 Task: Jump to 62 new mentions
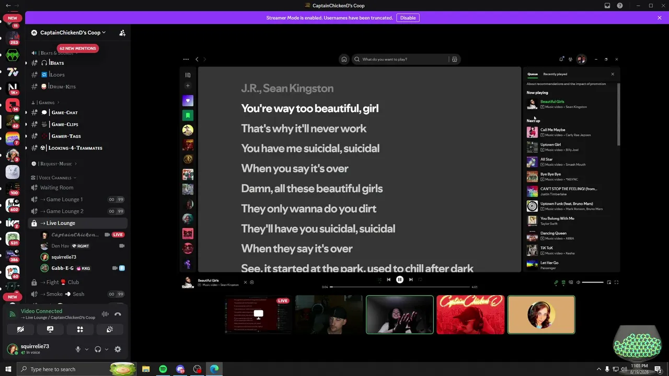tap(77, 48)
